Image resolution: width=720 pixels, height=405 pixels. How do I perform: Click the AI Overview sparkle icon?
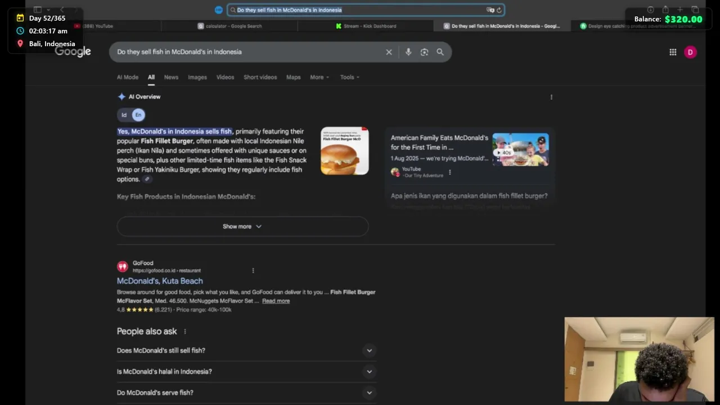121,97
